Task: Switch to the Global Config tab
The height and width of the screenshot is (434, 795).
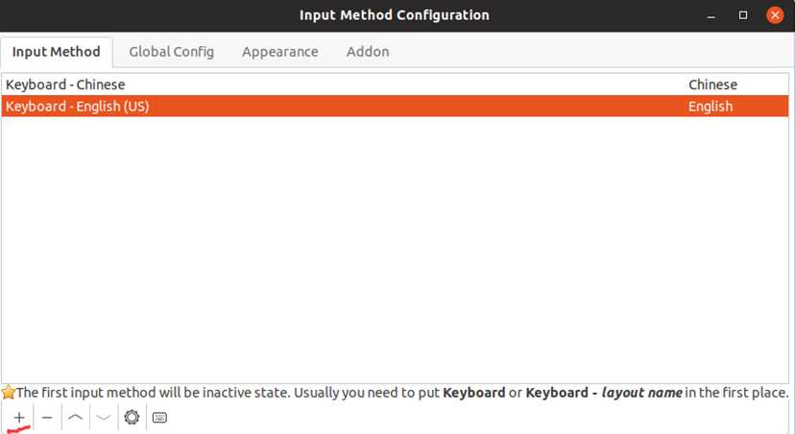Action: click(x=171, y=52)
